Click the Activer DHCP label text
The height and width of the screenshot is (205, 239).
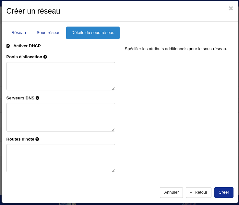click(x=27, y=46)
